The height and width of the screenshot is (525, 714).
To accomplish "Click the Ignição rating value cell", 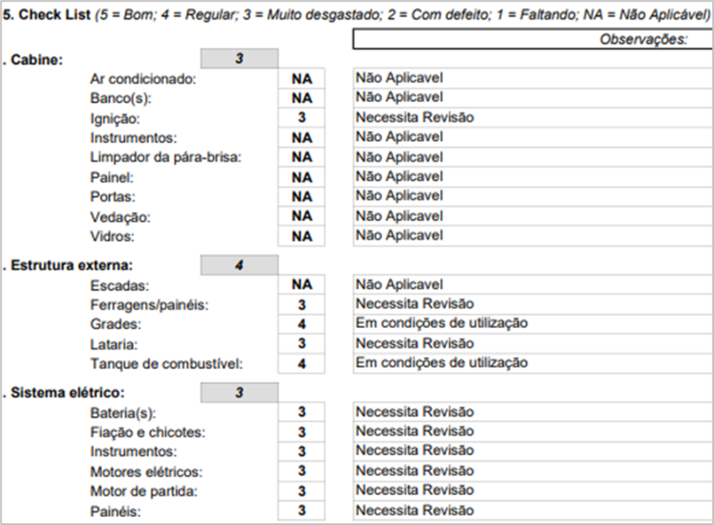I will click(302, 118).
